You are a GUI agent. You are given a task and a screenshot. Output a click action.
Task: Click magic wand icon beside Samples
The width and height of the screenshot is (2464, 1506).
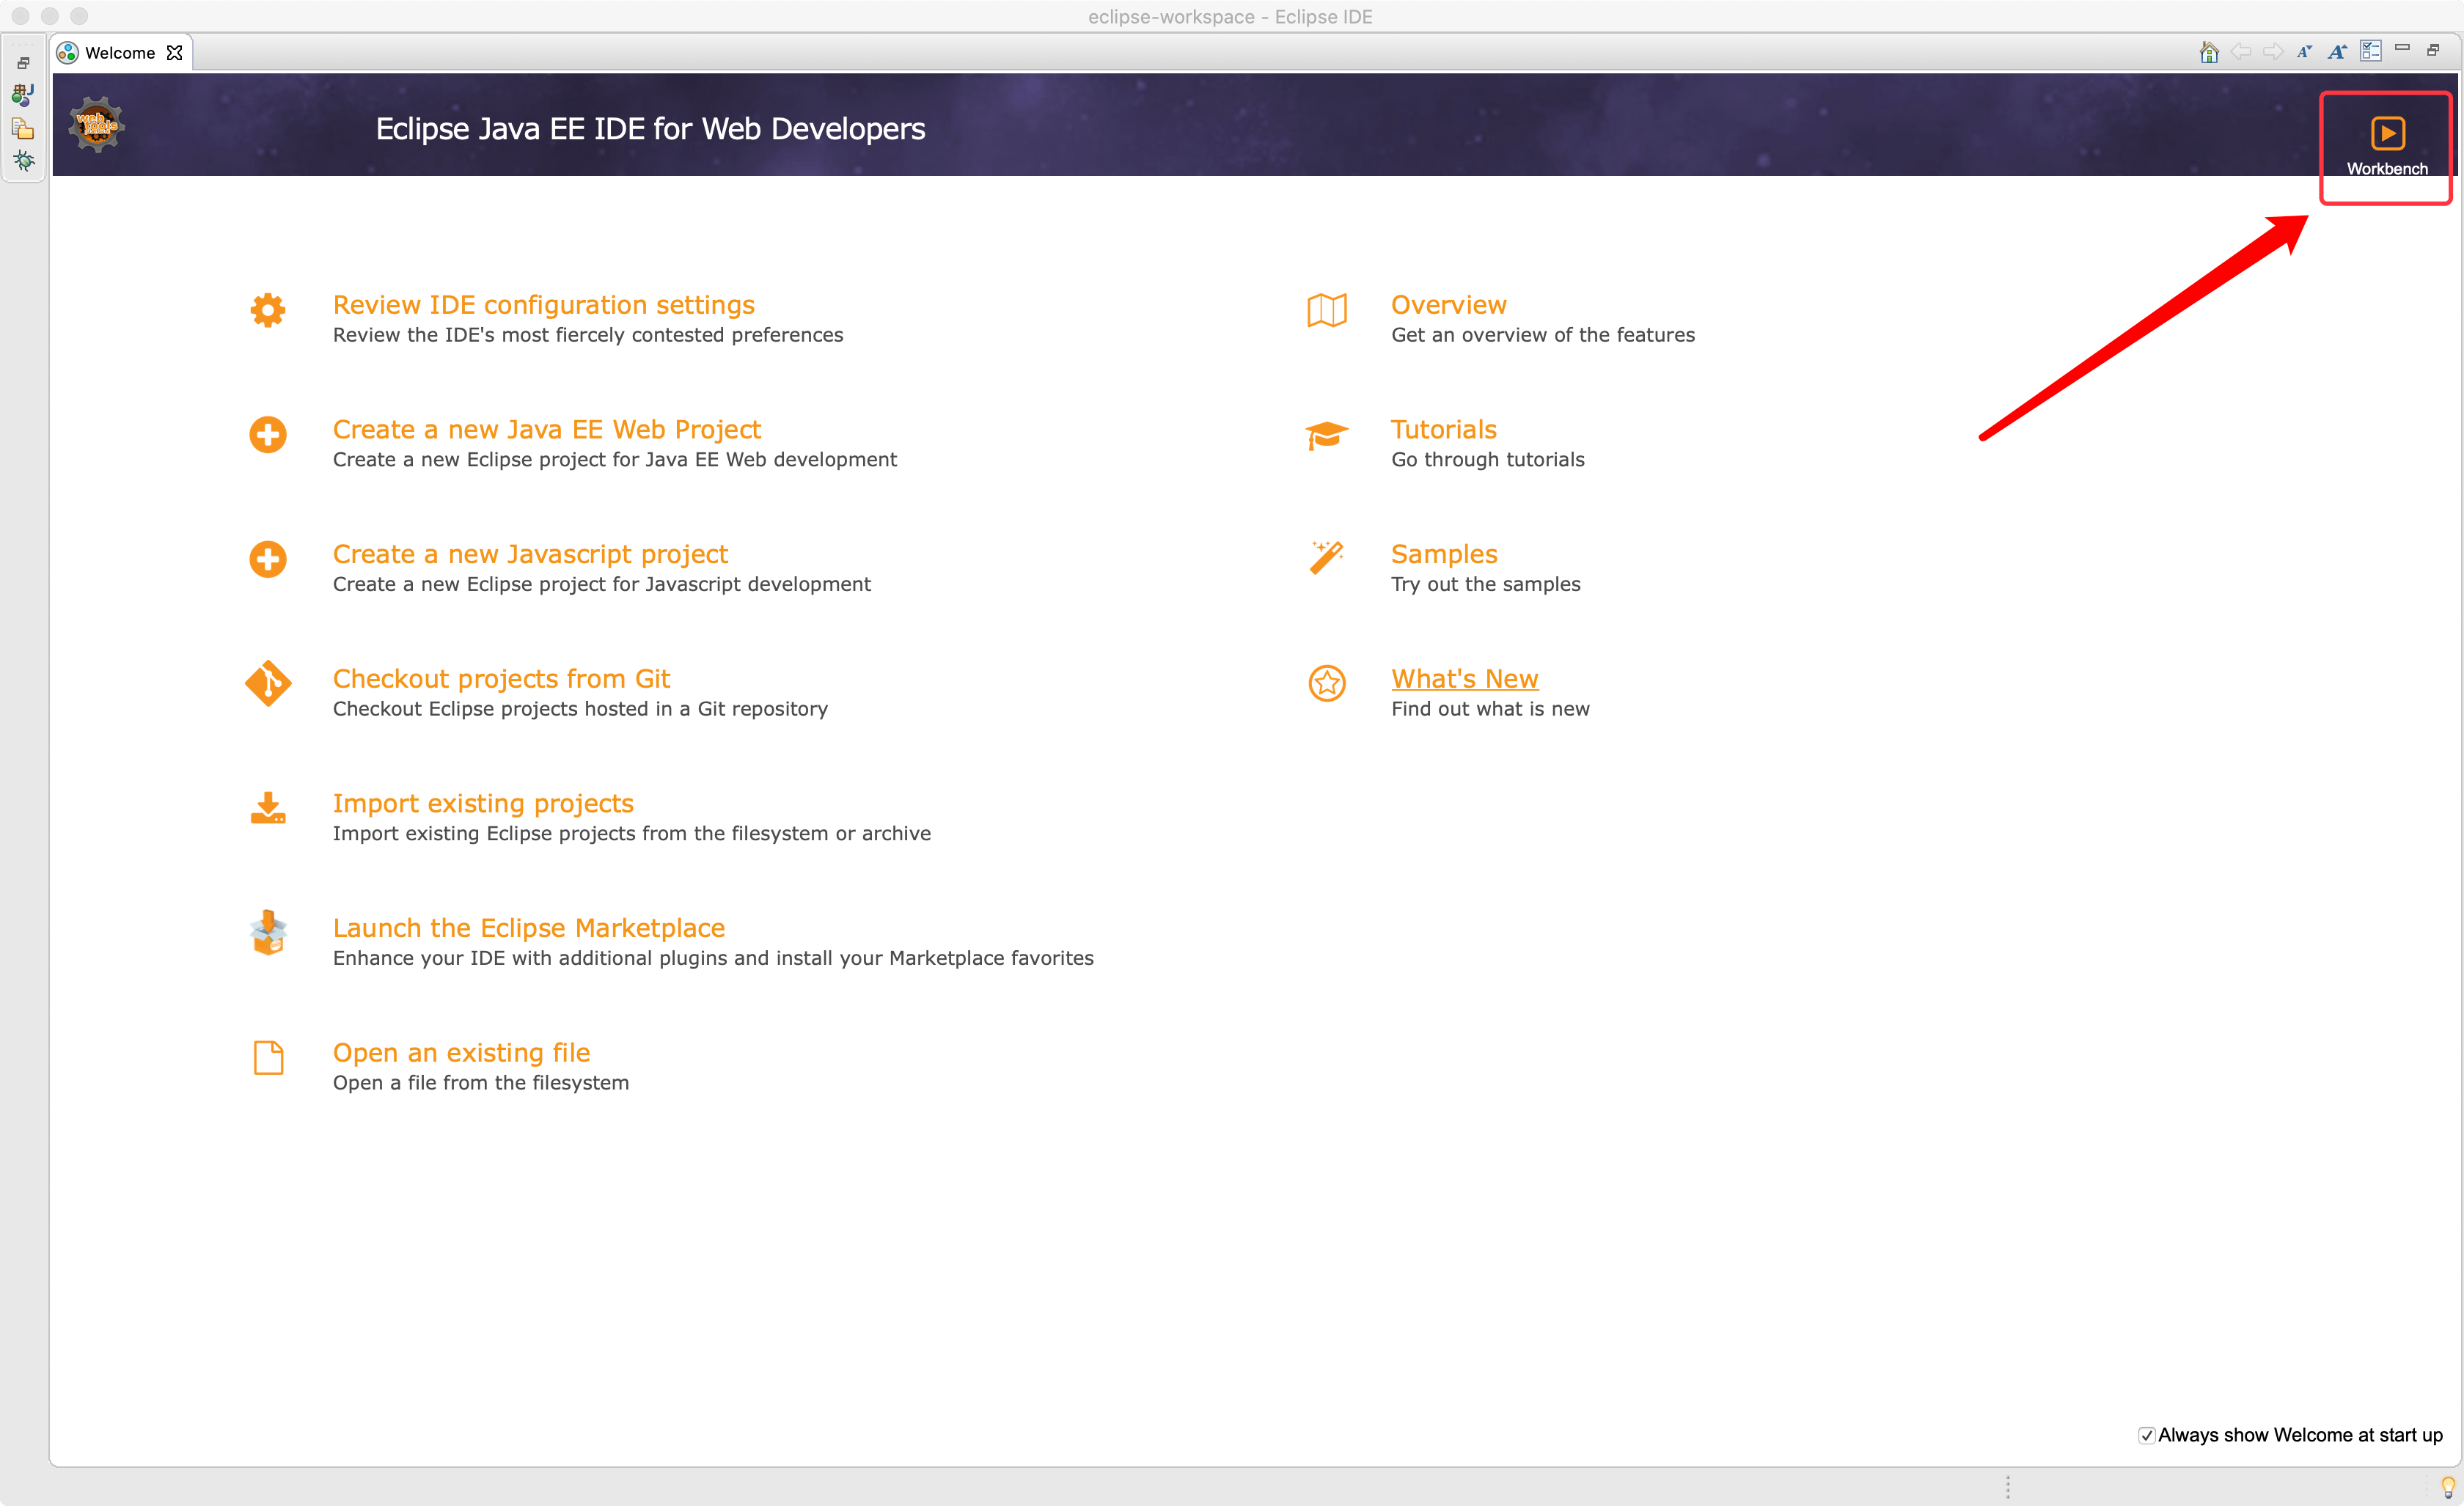1327,558
